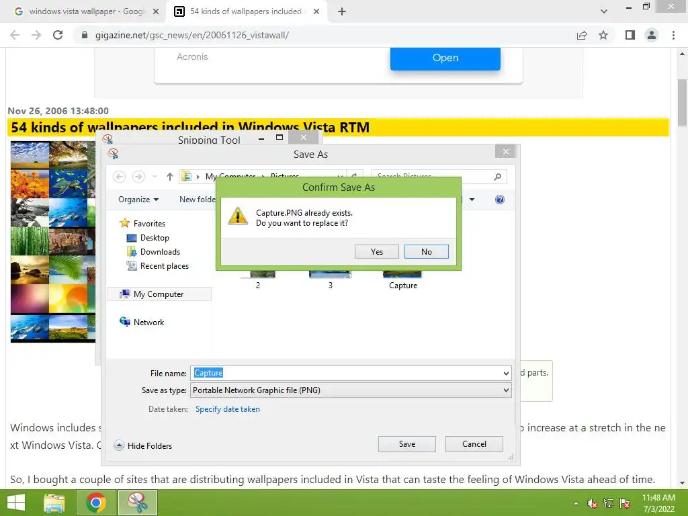Viewport: 688px width, 516px height.
Task: Confirm replacing Capture.PNG with Yes
Action: (x=376, y=252)
